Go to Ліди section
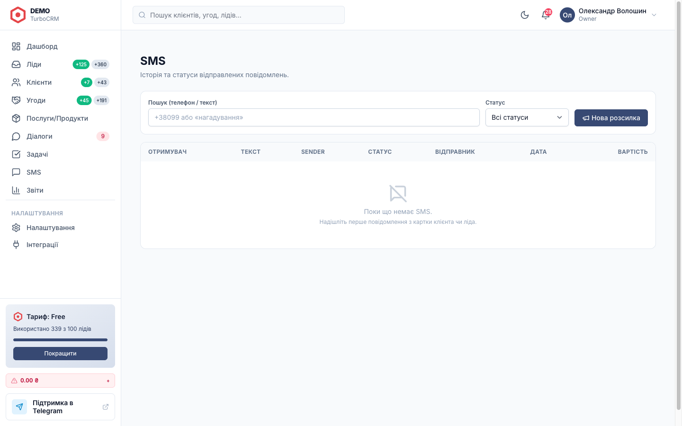Viewport: 682px width, 426px height. [60, 64]
